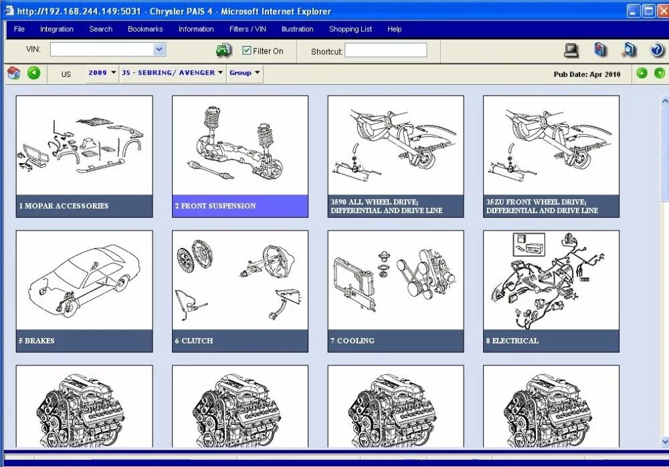Click the scrollbar up arrow
669x467 pixels.
click(x=664, y=101)
